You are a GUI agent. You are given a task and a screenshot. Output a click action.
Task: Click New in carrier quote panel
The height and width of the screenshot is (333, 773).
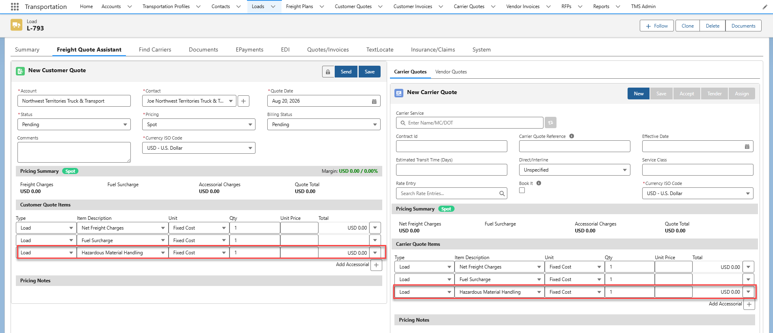tap(639, 94)
